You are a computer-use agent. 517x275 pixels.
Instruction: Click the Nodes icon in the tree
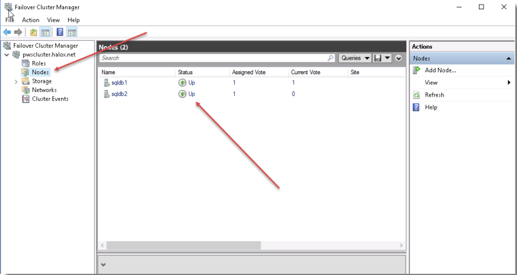25,72
